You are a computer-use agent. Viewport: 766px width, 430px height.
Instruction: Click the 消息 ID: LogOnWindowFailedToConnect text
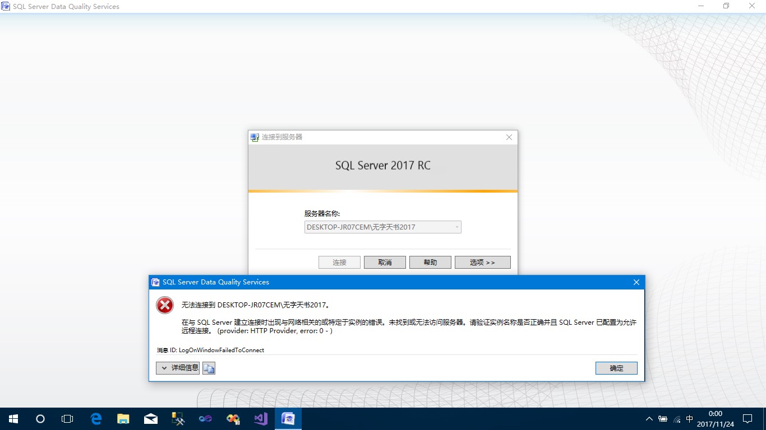point(210,350)
